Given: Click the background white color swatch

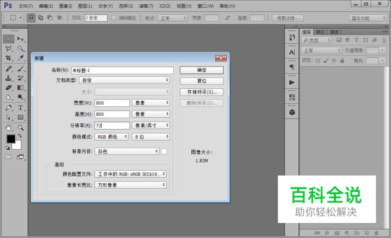Looking at the screenshot, I should click(17, 146).
